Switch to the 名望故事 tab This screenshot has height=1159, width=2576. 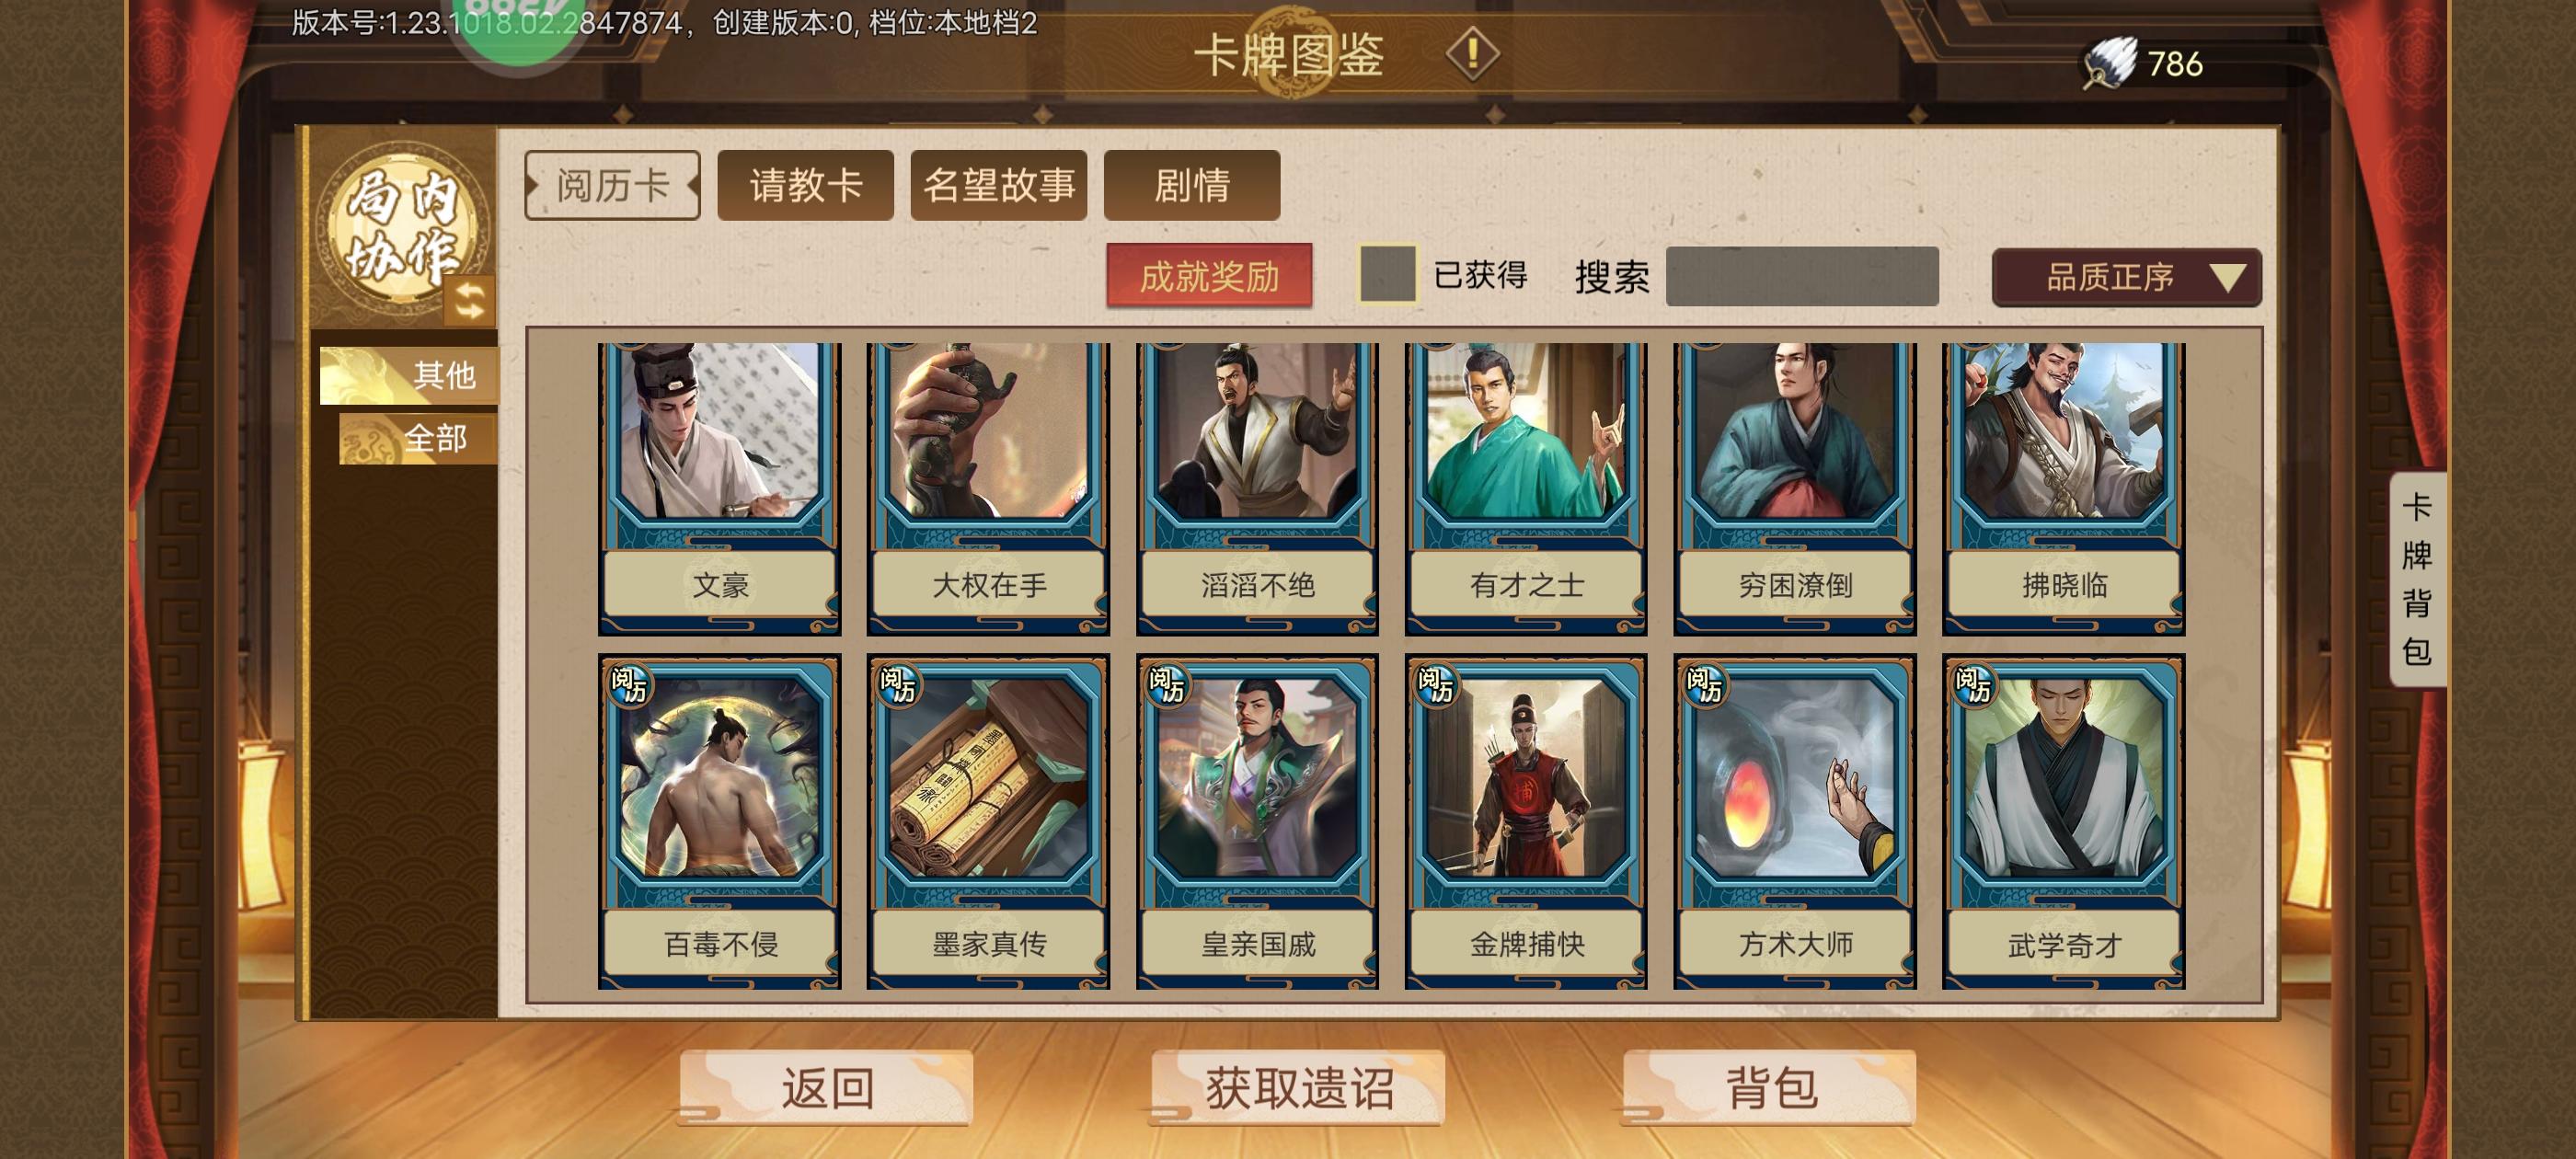coord(999,185)
